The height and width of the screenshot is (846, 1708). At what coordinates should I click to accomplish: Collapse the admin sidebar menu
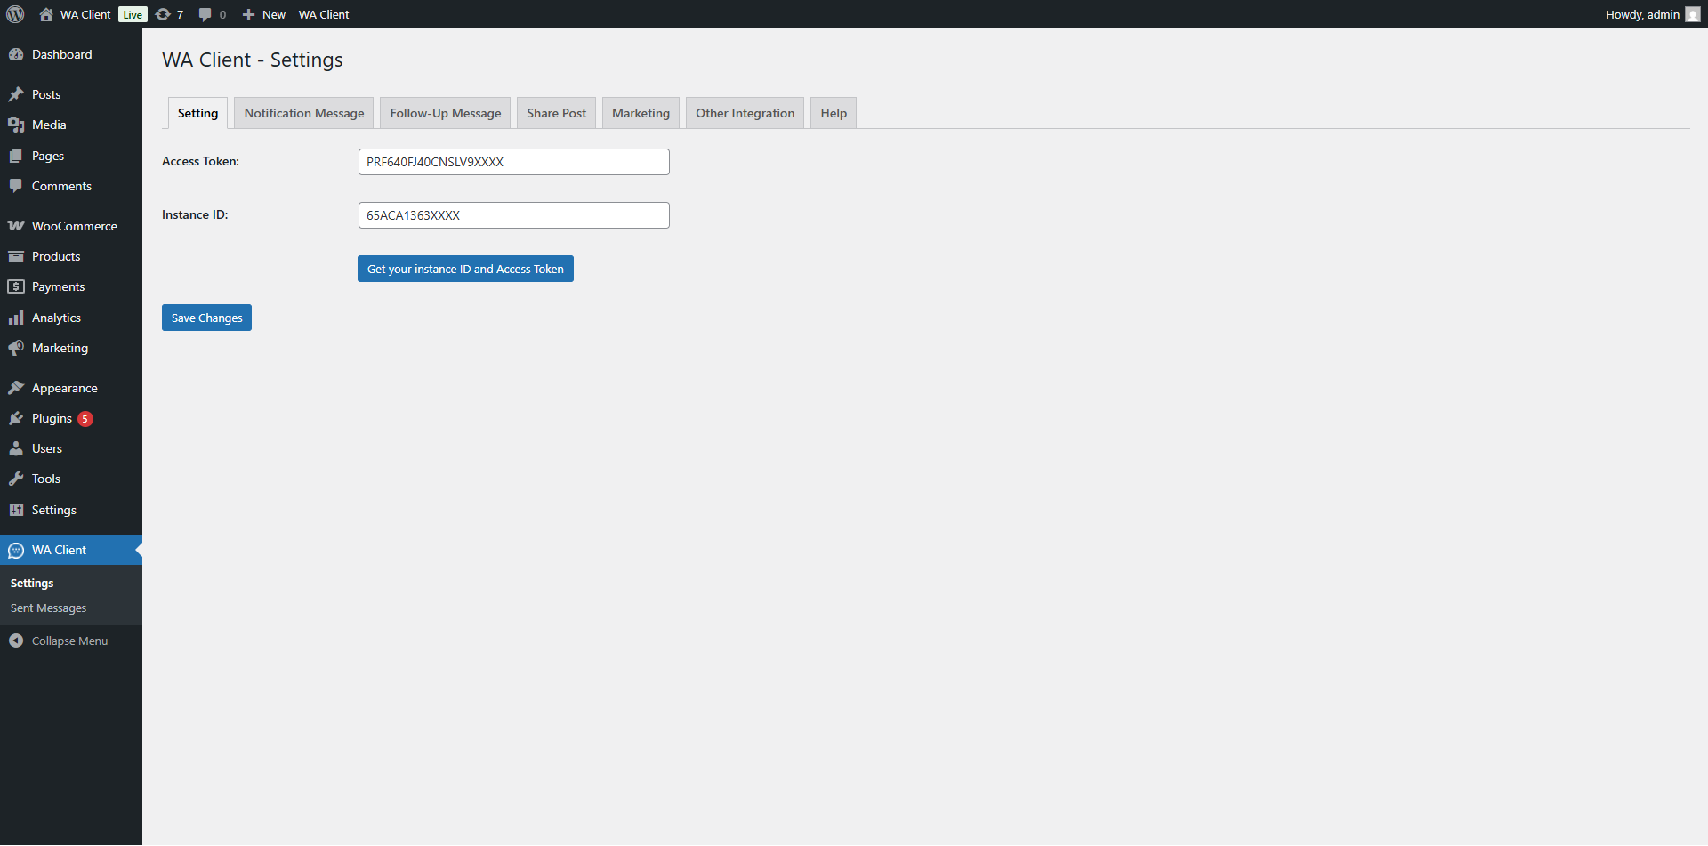(59, 641)
